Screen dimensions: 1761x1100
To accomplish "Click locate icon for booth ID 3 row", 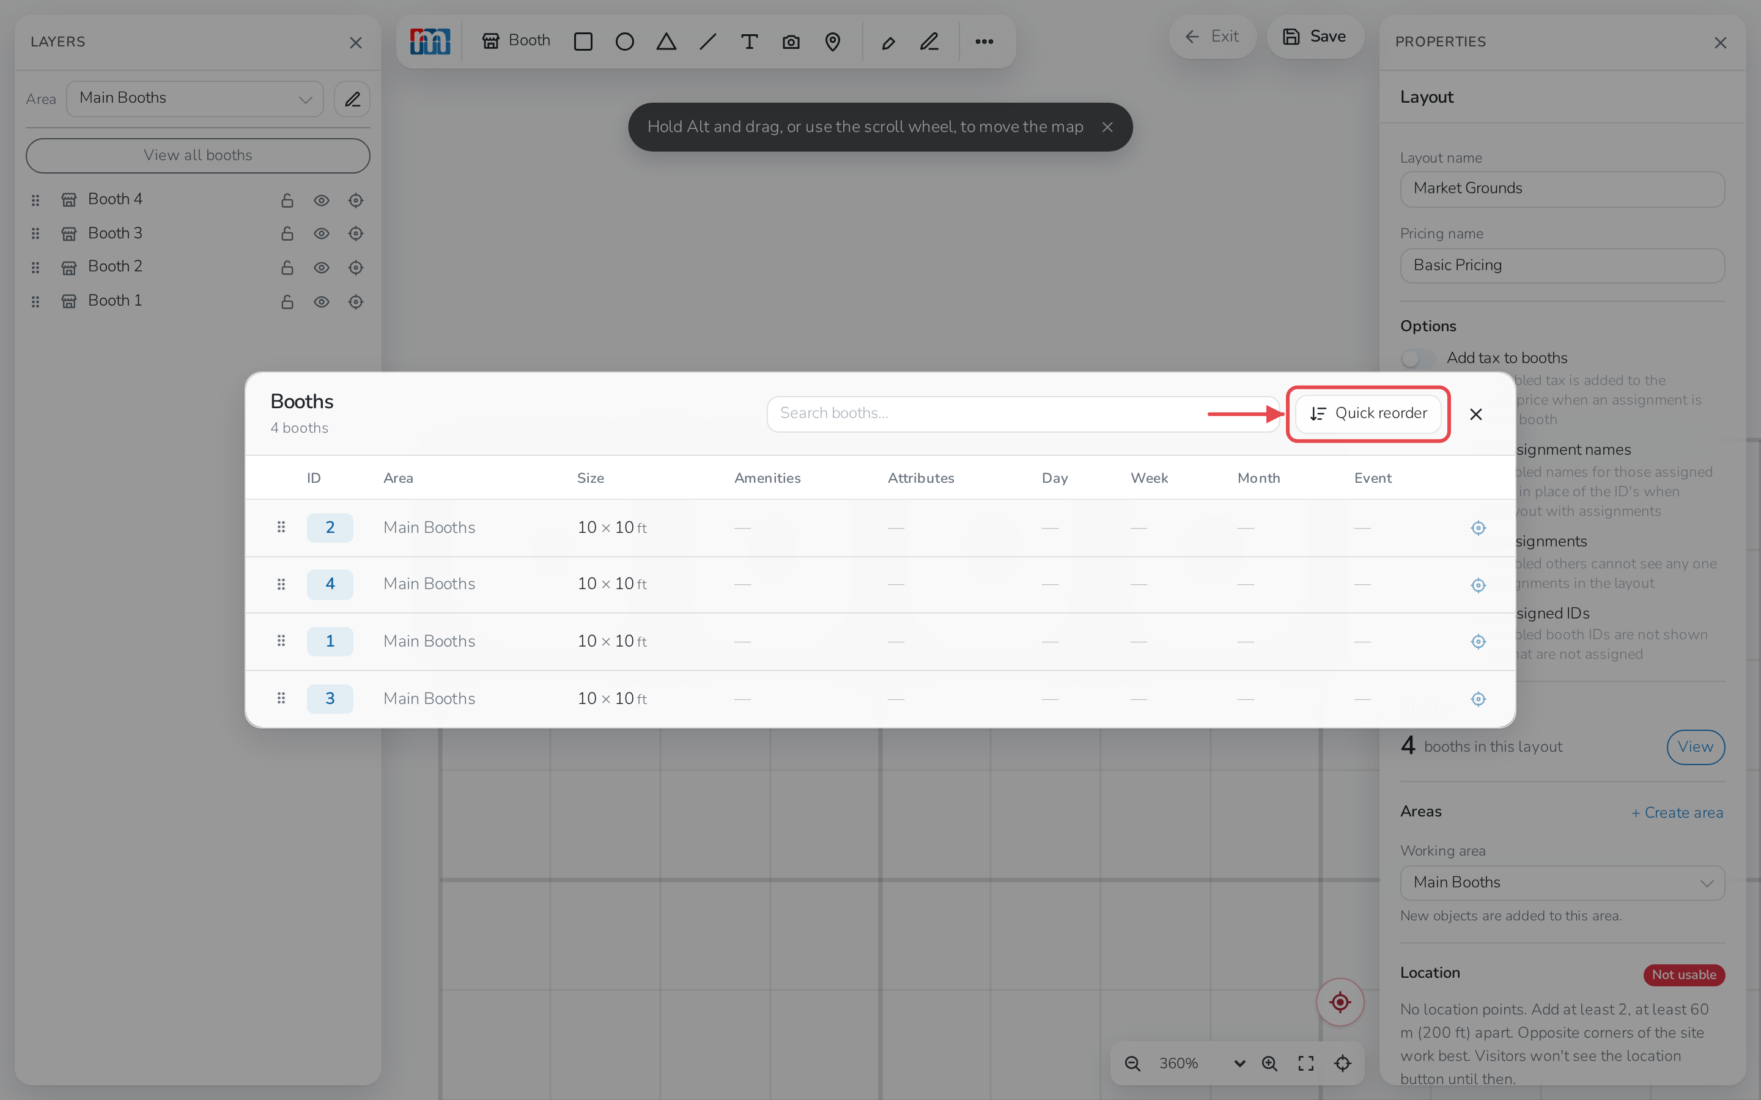I will [1478, 699].
